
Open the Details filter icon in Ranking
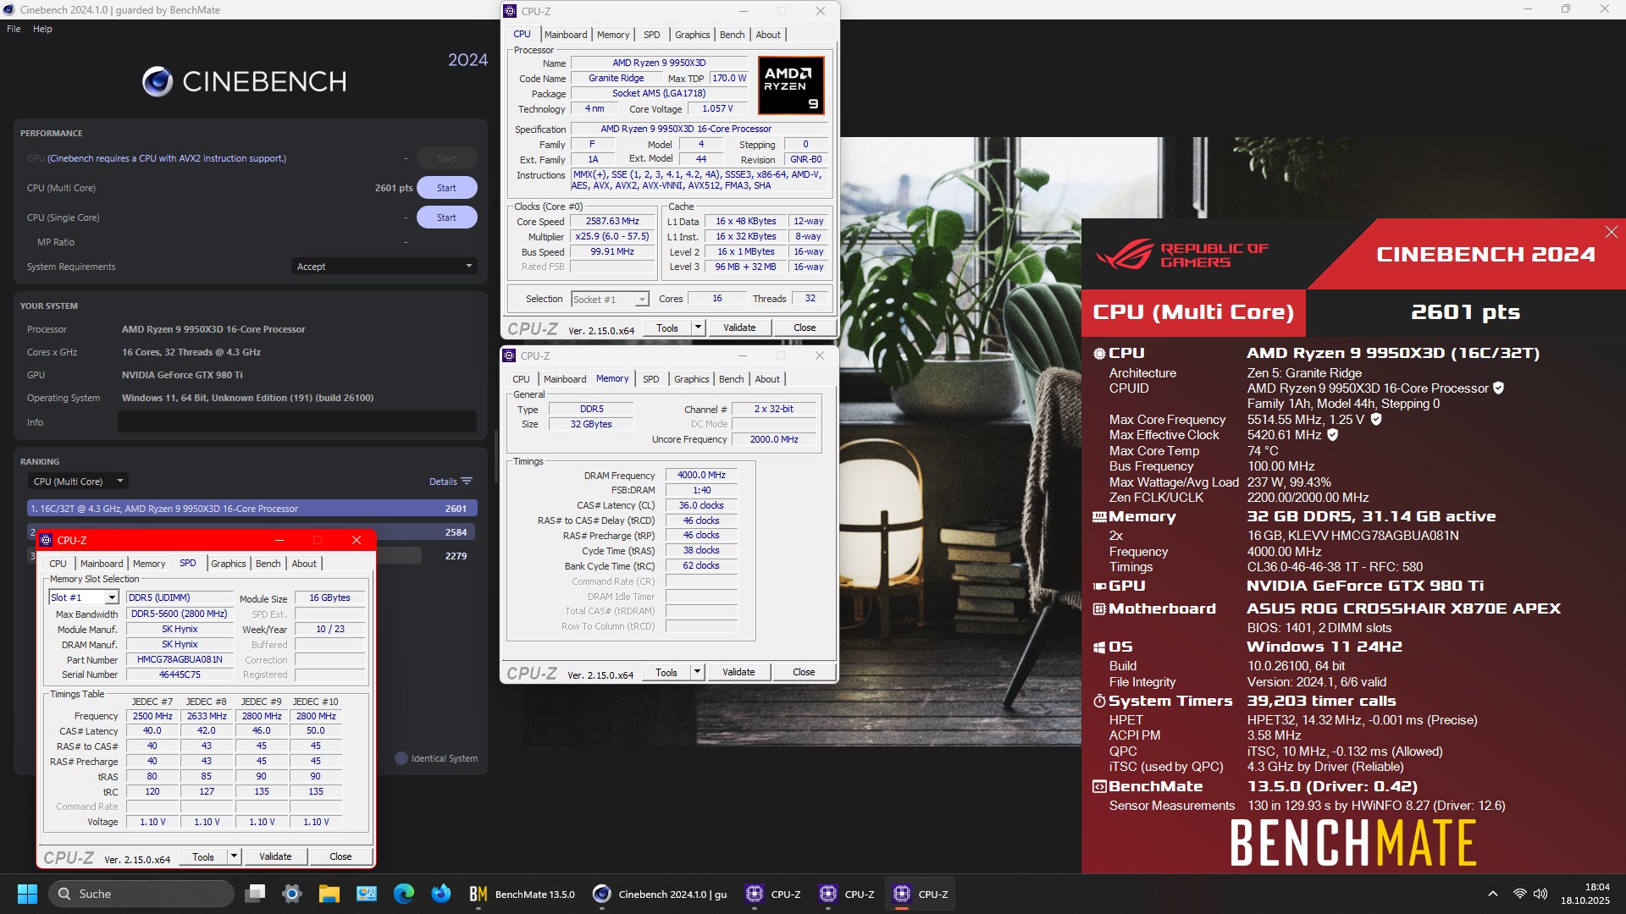coord(467,482)
